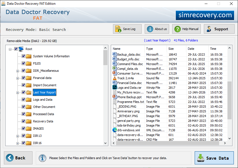The image size is (238, 168).
Task: Click the open Last Year Report folder icon
Action: click(x=29, y=92)
